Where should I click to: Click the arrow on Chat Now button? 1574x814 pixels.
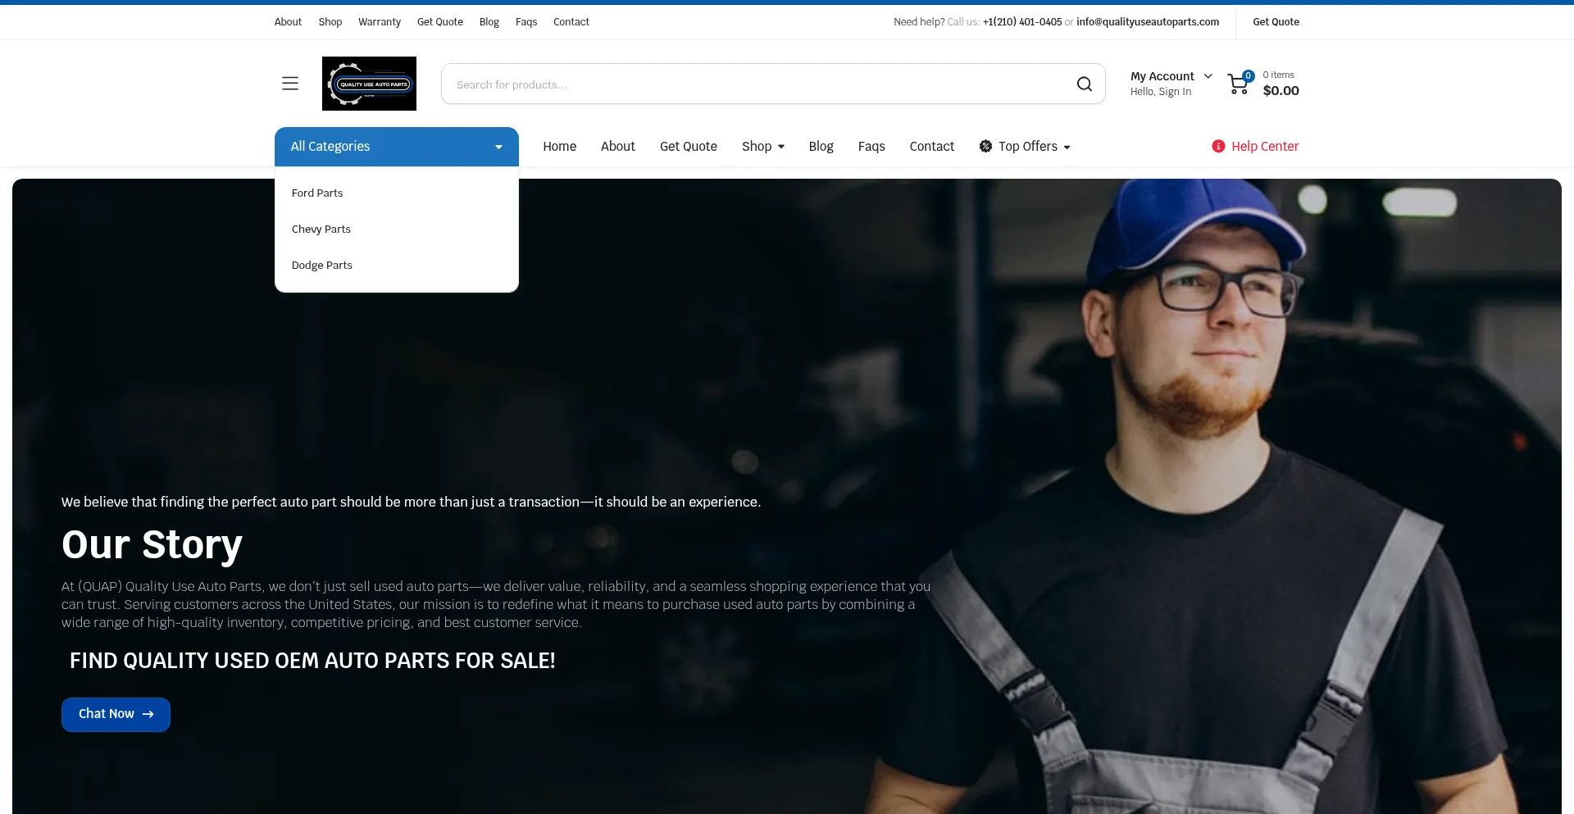pos(148,715)
